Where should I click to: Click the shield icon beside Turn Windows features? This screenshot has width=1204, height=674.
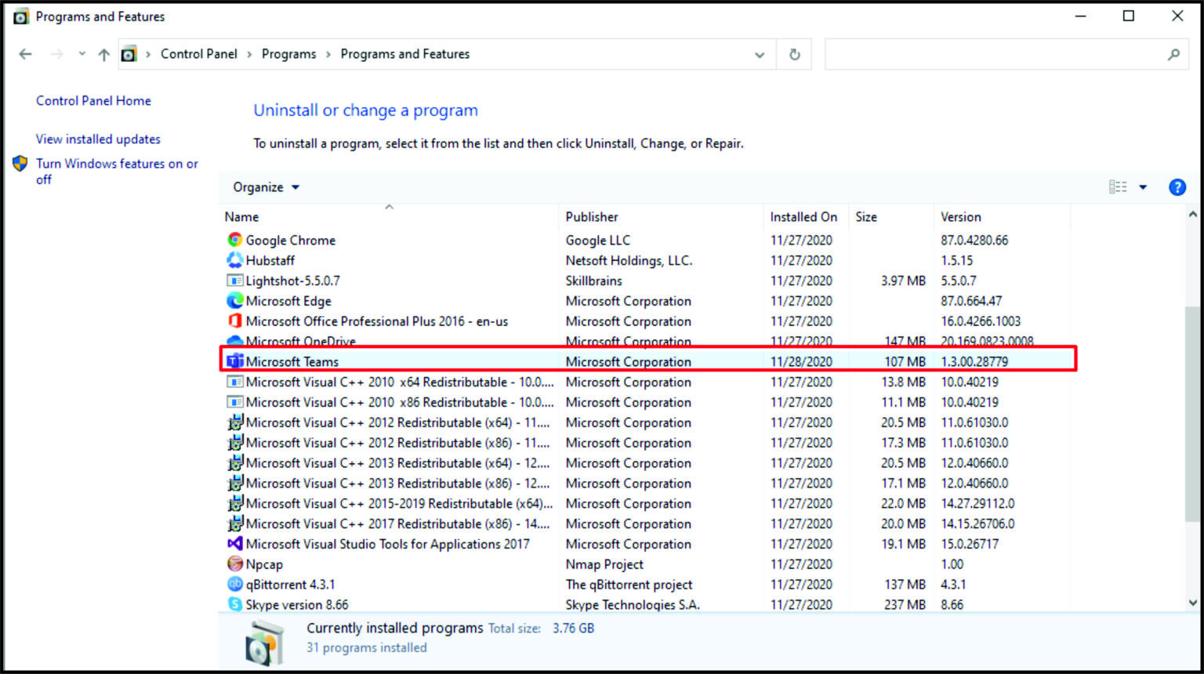20,164
